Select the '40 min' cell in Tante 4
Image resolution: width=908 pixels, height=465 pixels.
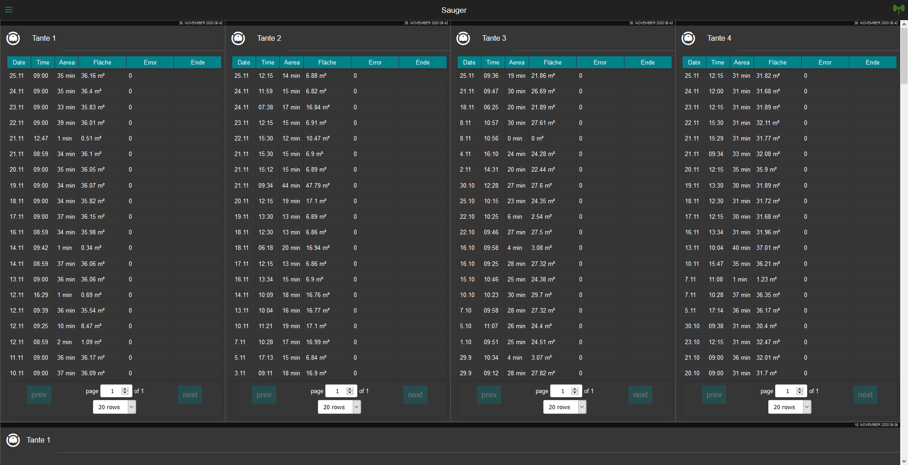coord(741,248)
